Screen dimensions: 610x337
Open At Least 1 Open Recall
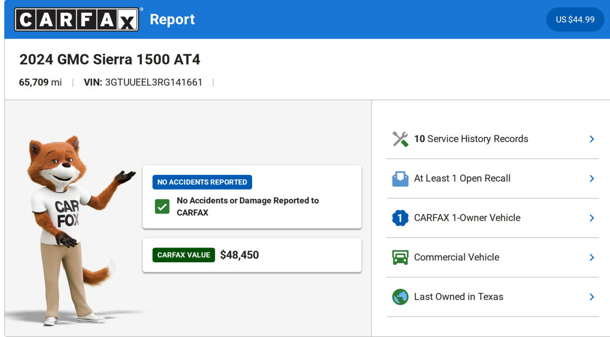[x=462, y=178]
